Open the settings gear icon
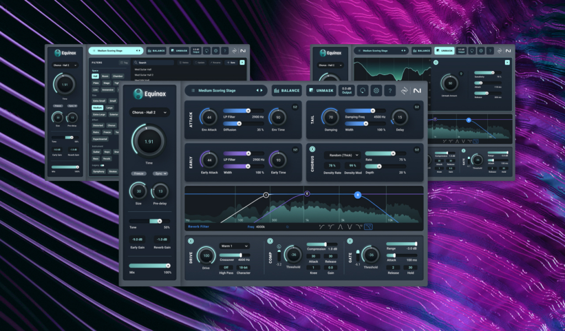This screenshot has width=565, height=331. pyautogui.click(x=376, y=90)
